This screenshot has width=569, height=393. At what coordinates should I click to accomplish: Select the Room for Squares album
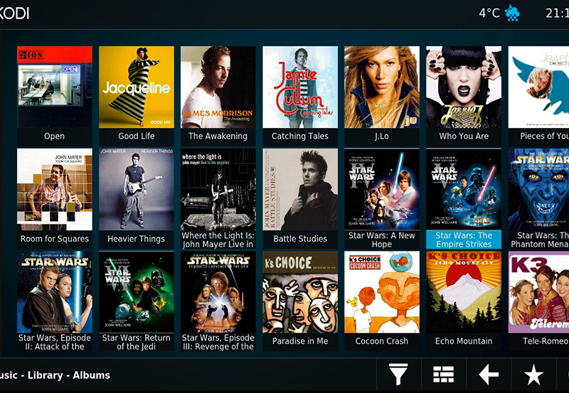54,190
